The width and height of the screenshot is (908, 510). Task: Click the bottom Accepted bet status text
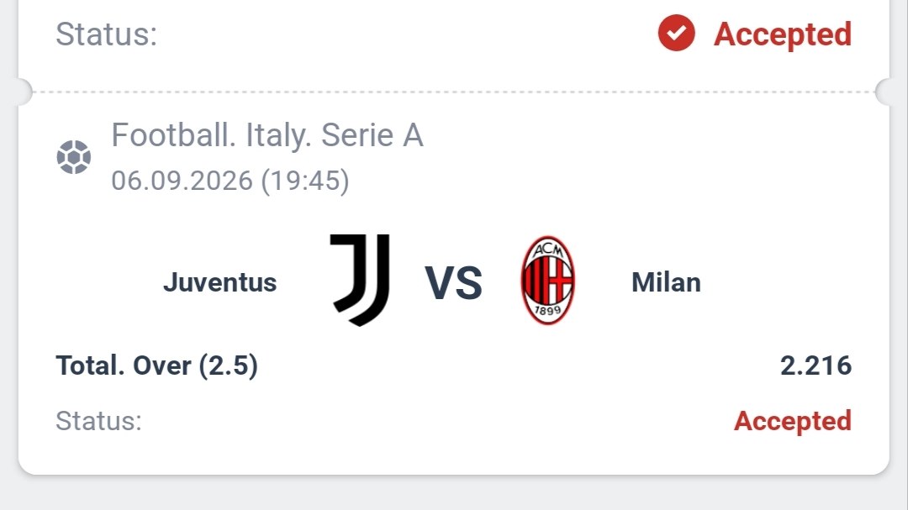click(x=793, y=421)
